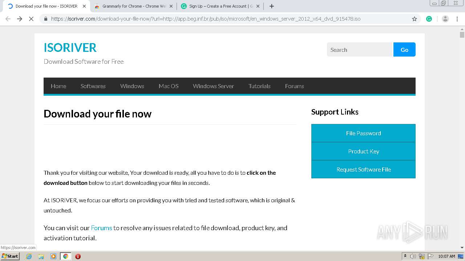Click the red Opera taskbar icon
The image size is (465, 261).
pos(78,256)
